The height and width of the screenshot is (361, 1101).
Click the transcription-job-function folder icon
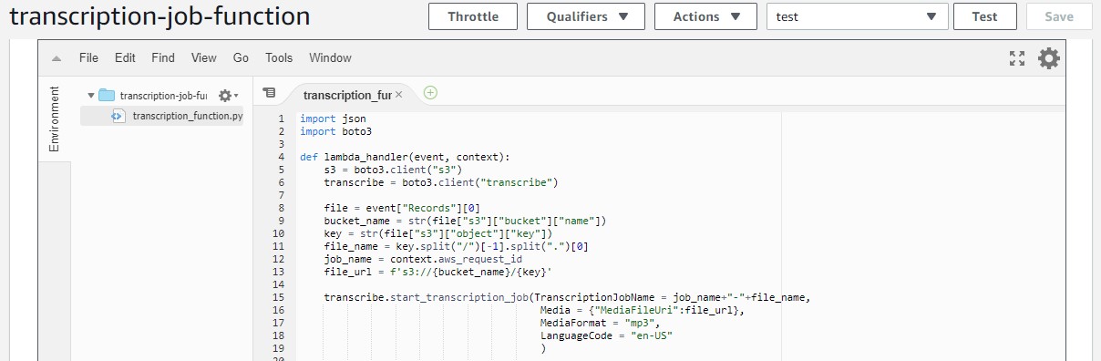point(107,95)
